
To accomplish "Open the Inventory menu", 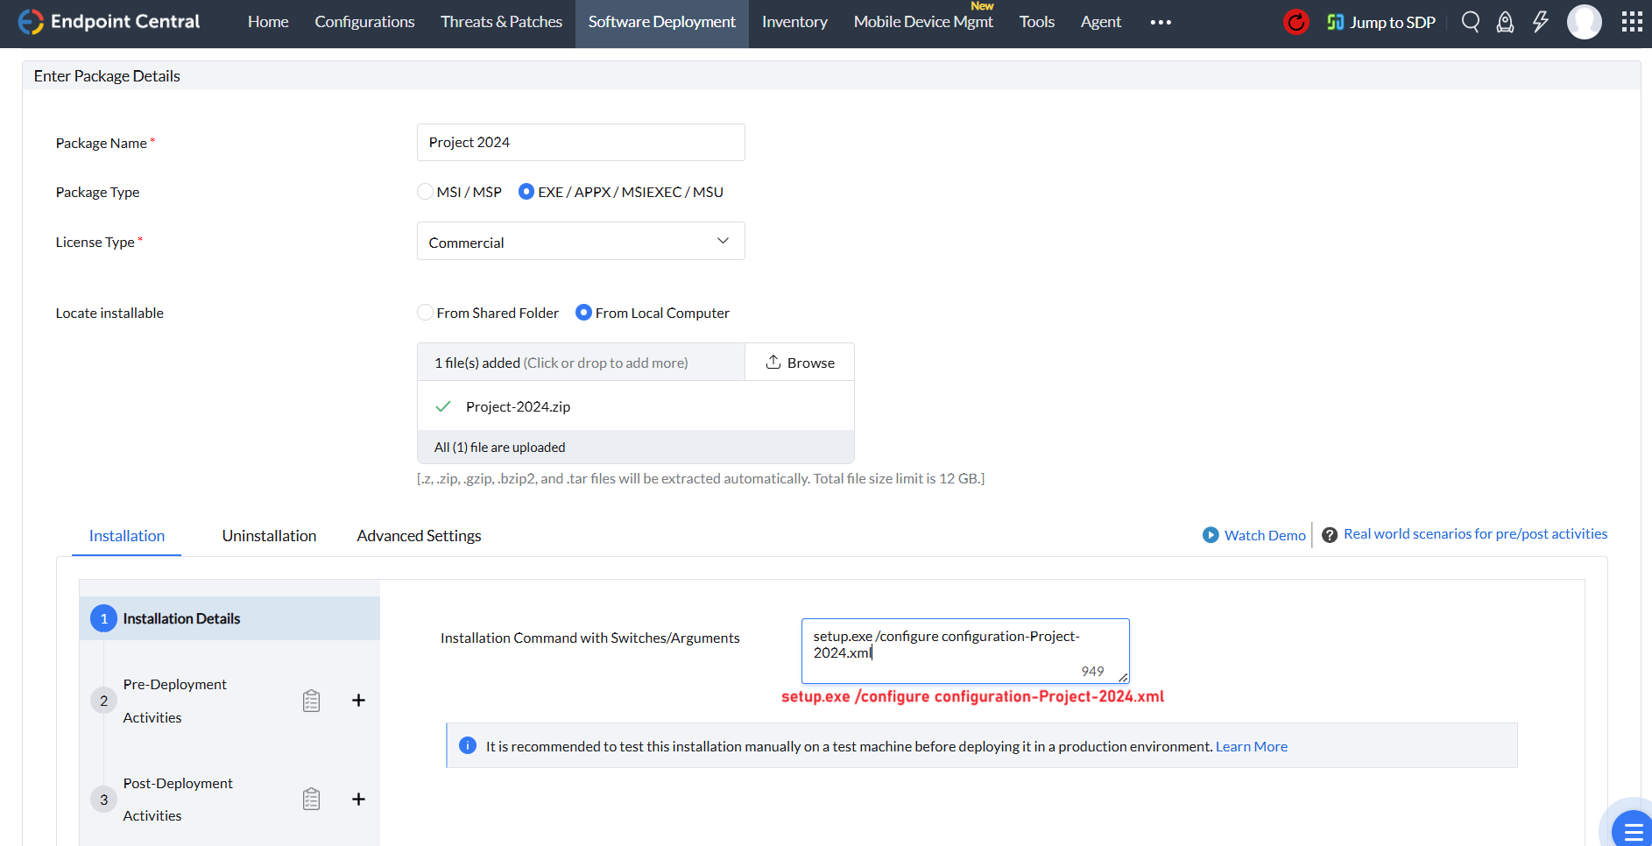I will pos(794,23).
